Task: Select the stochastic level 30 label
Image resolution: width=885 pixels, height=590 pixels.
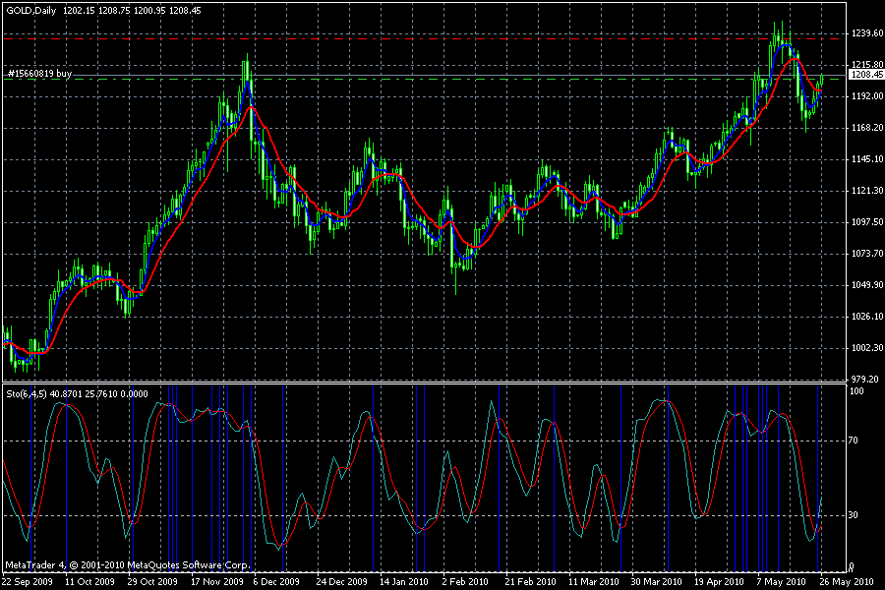Action: (x=854, y=515)
